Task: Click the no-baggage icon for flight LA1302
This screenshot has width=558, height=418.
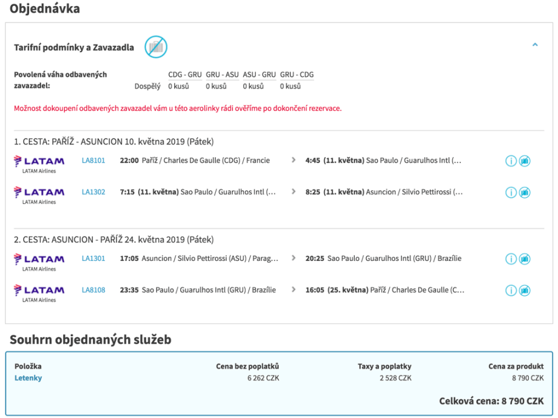Action: 525,192
